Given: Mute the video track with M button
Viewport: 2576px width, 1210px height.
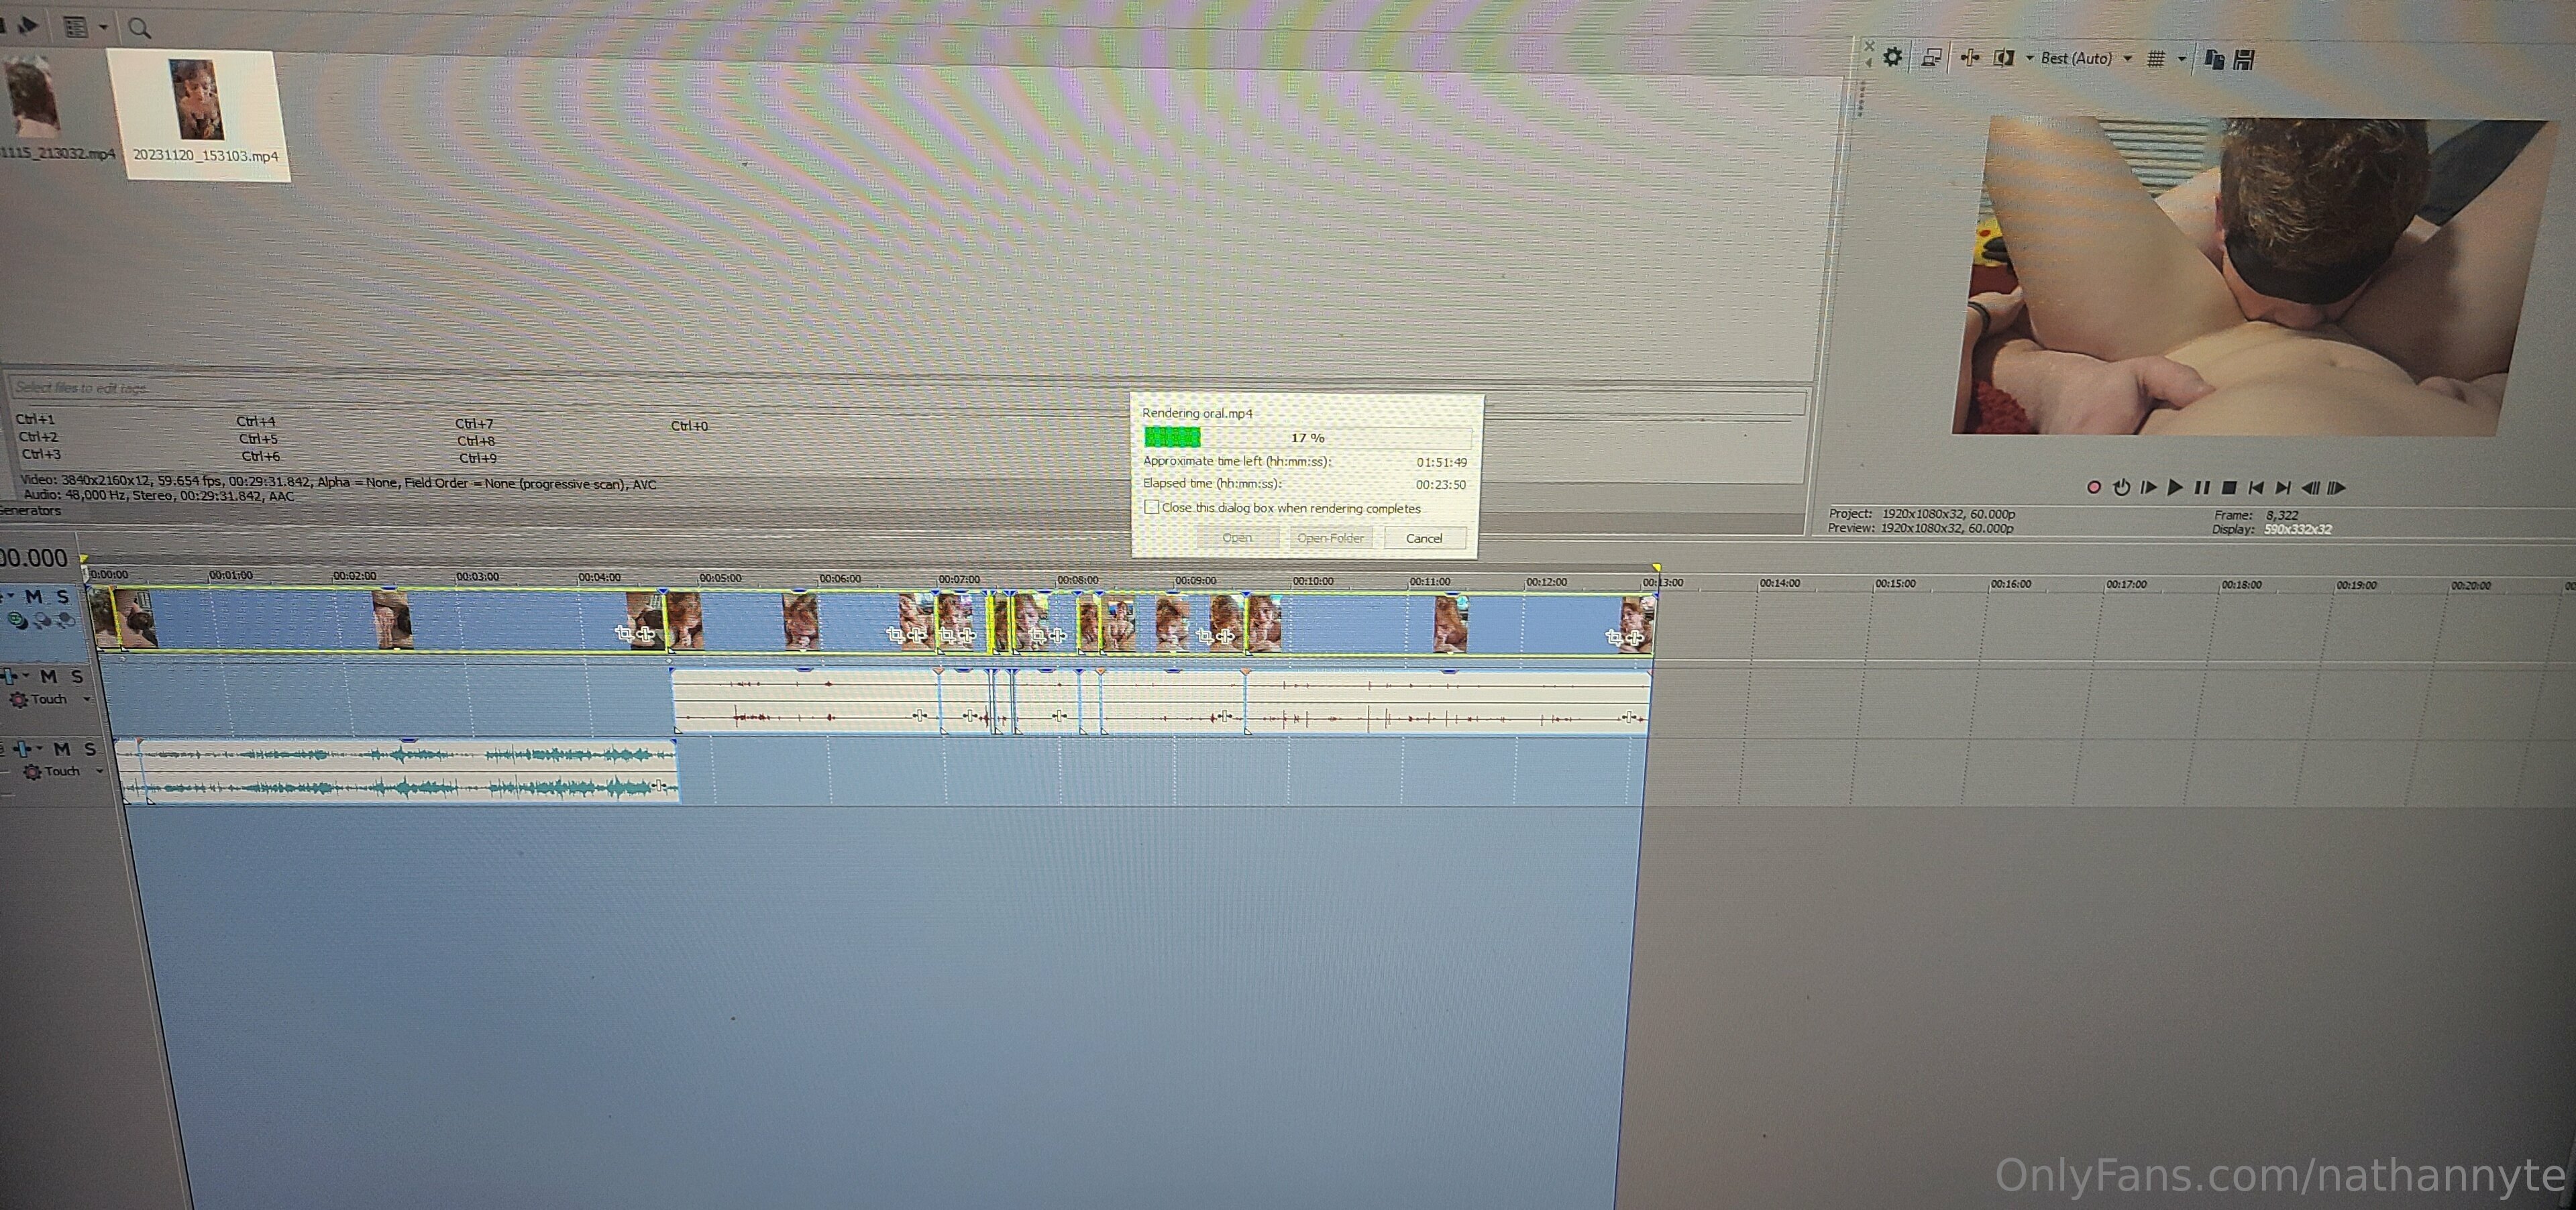Looking at the screenshot, I should point(34,596).
